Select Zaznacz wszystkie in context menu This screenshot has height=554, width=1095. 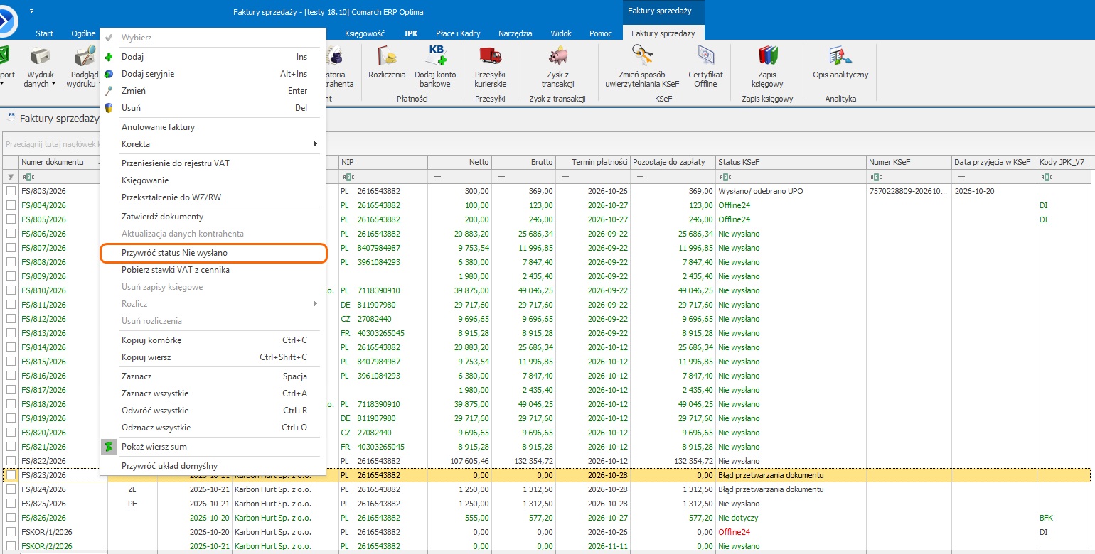point(213,393)
